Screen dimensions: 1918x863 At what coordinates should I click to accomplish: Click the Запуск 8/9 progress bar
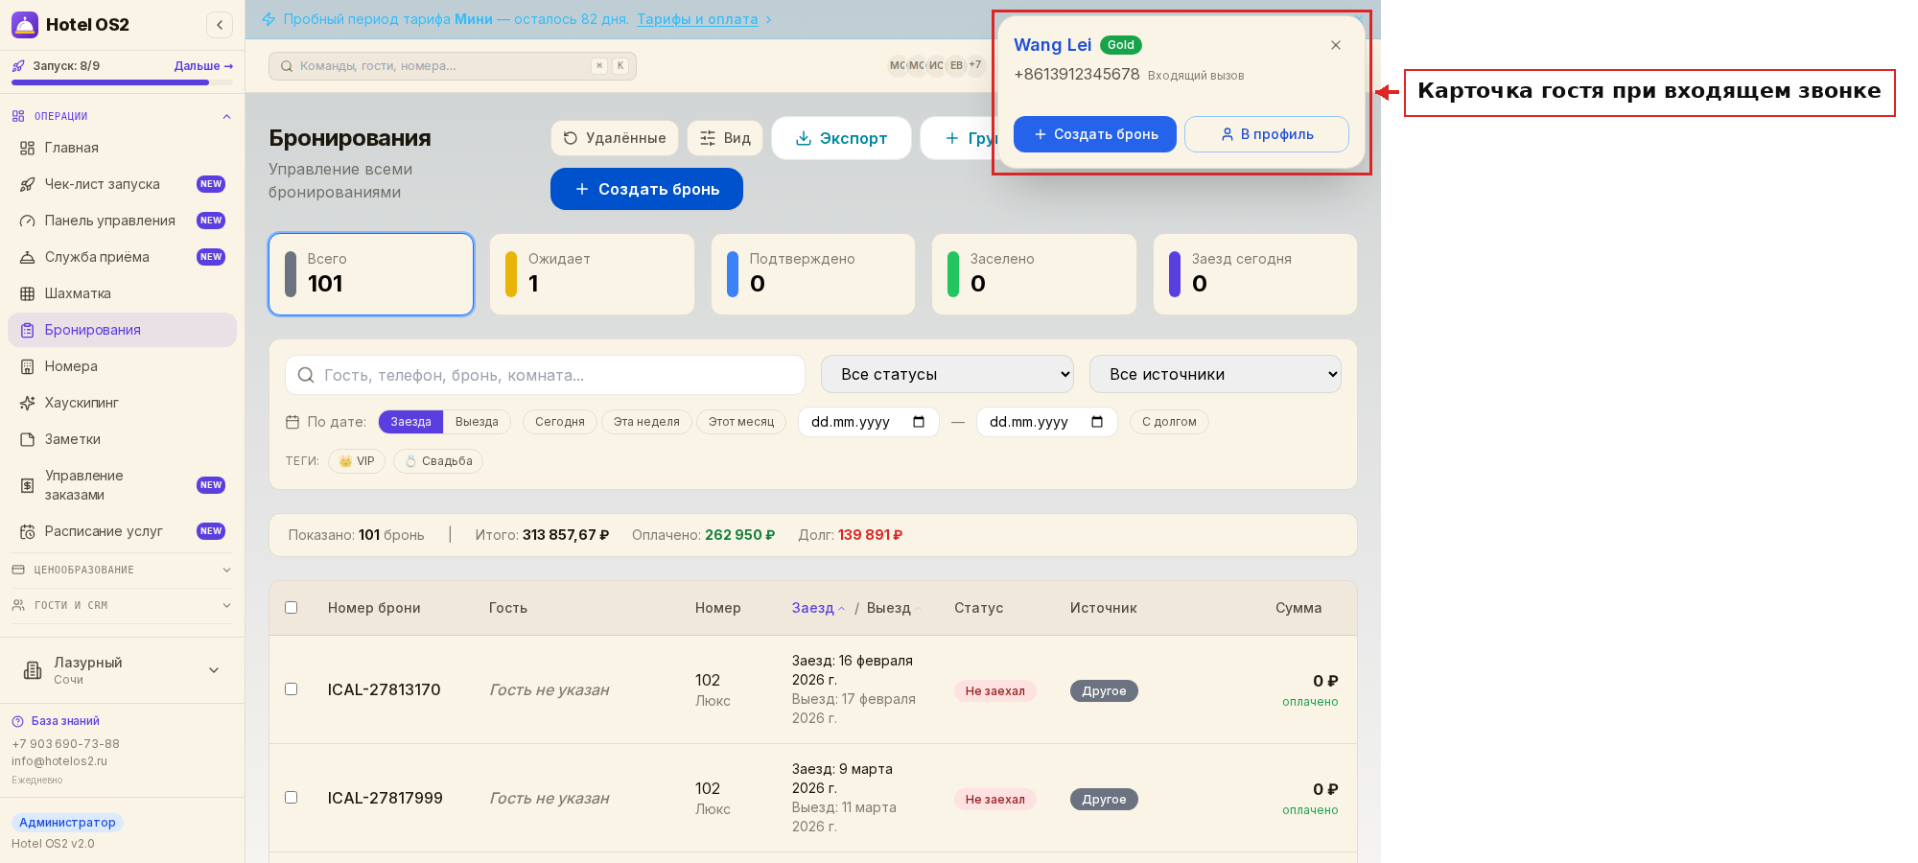(x=122, y=82)
